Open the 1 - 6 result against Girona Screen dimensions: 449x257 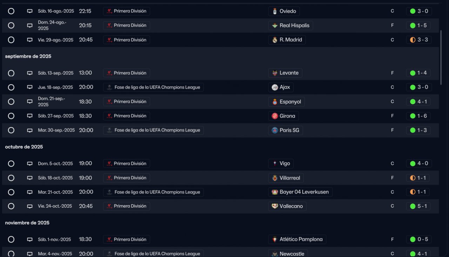(419, 116)
